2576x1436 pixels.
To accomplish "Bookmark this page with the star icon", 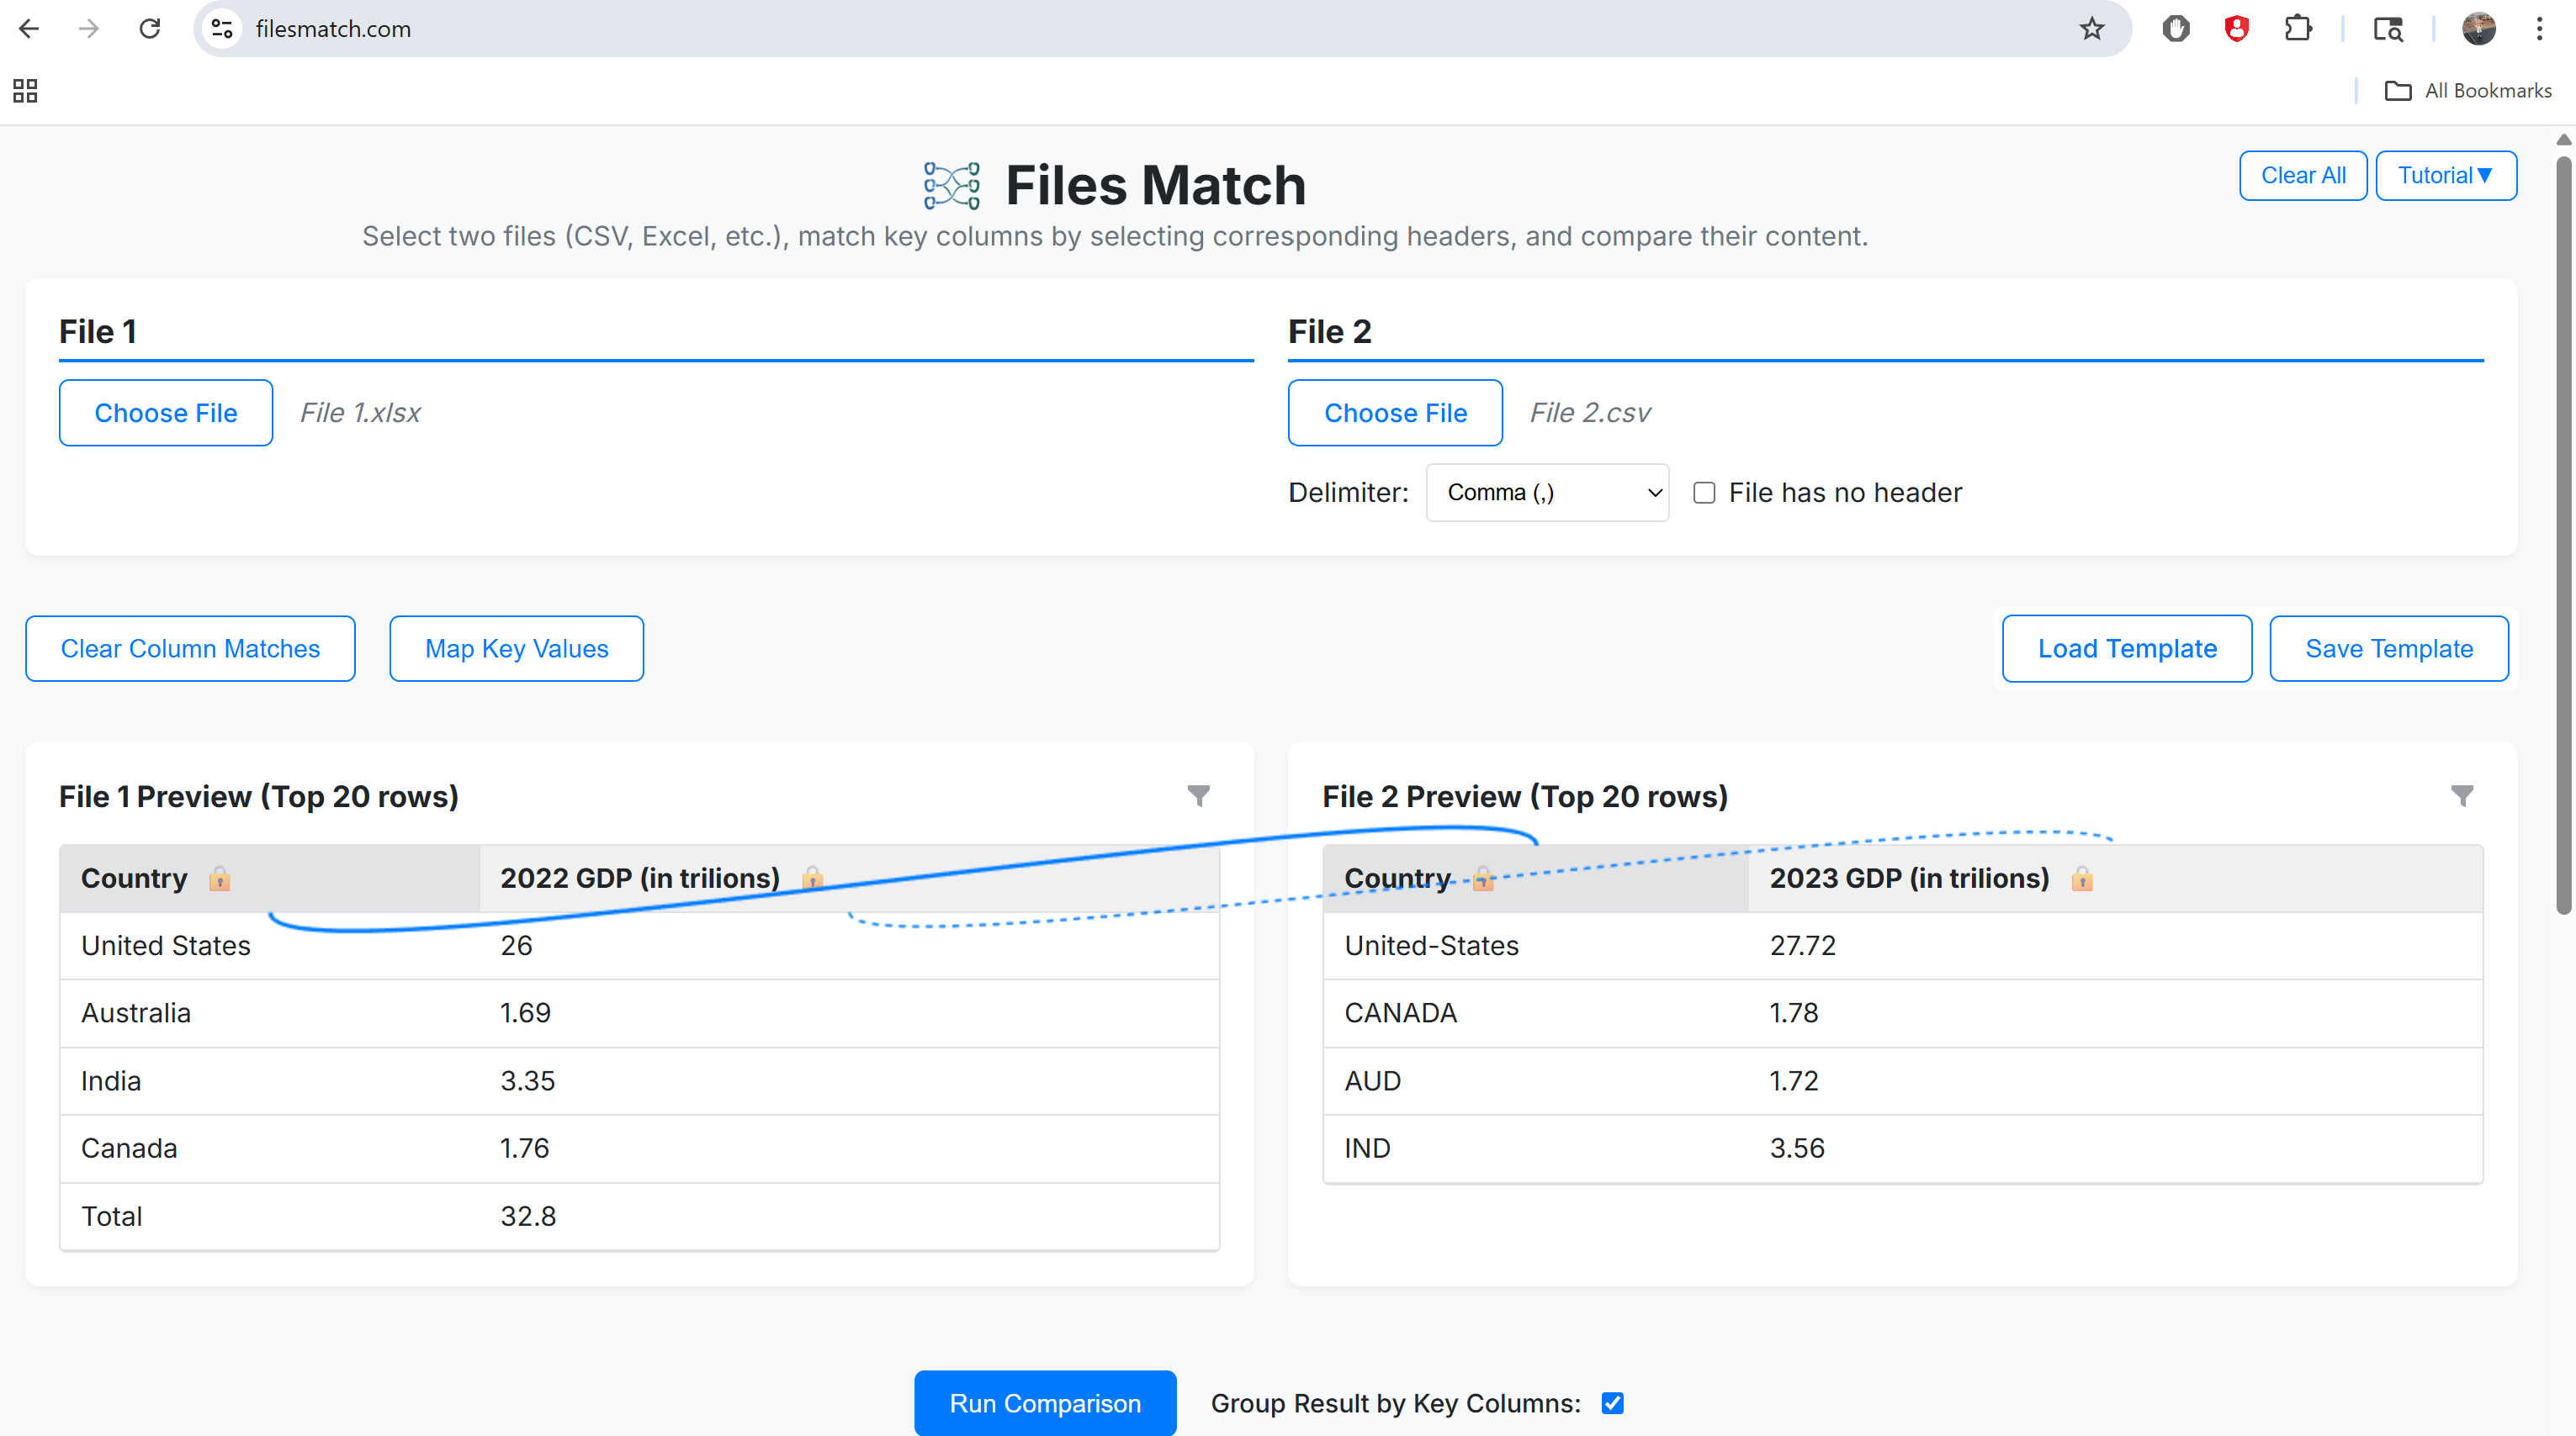I will 2091,29.
